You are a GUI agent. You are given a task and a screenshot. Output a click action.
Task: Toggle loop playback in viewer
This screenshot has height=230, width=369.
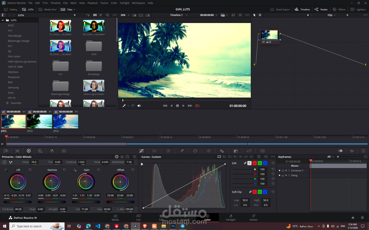coord(197,106)
